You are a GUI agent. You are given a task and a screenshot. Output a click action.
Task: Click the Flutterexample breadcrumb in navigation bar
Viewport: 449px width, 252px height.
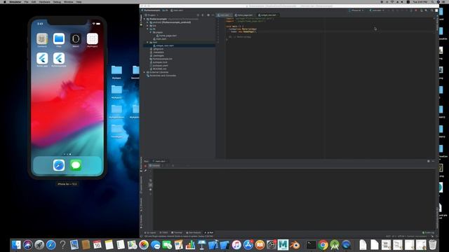pyautogui.click(x=151, y=10)
